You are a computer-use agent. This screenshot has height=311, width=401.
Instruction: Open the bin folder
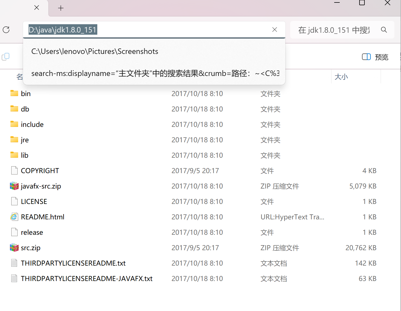[x=26, y=93]
